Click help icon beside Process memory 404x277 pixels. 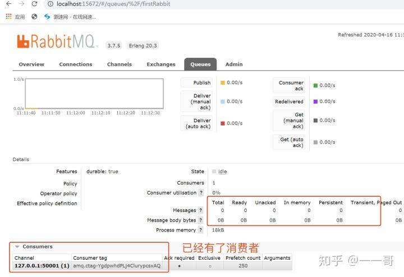click(201, 230)
